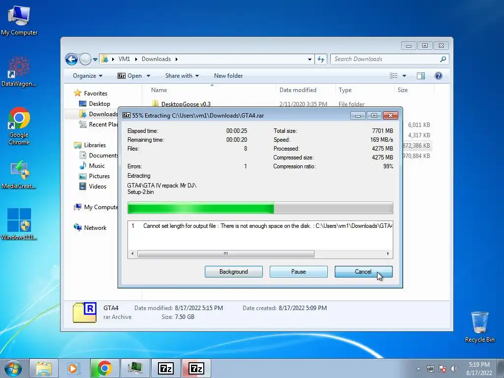Switch to second 7-Zip taskbar window
Viewport: 504px width, 378px height.
196,368
